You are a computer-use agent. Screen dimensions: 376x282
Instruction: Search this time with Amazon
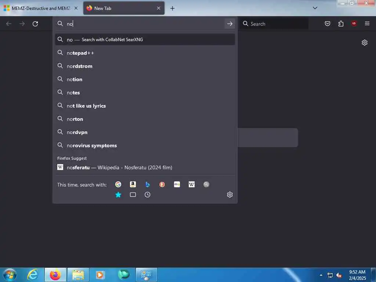[x=133, y=184]
